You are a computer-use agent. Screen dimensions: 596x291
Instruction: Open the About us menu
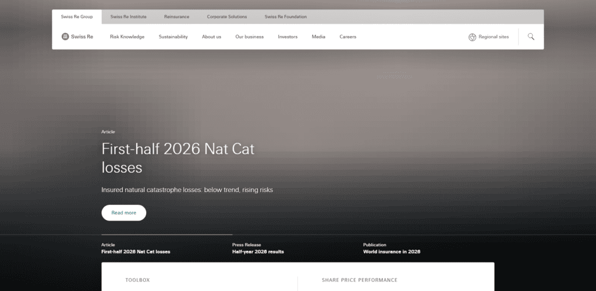211,37
